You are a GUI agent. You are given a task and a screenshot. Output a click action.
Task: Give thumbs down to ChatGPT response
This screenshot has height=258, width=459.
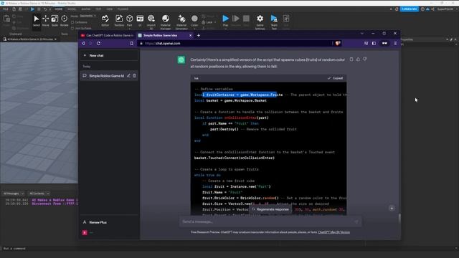(x=365, y=59)
